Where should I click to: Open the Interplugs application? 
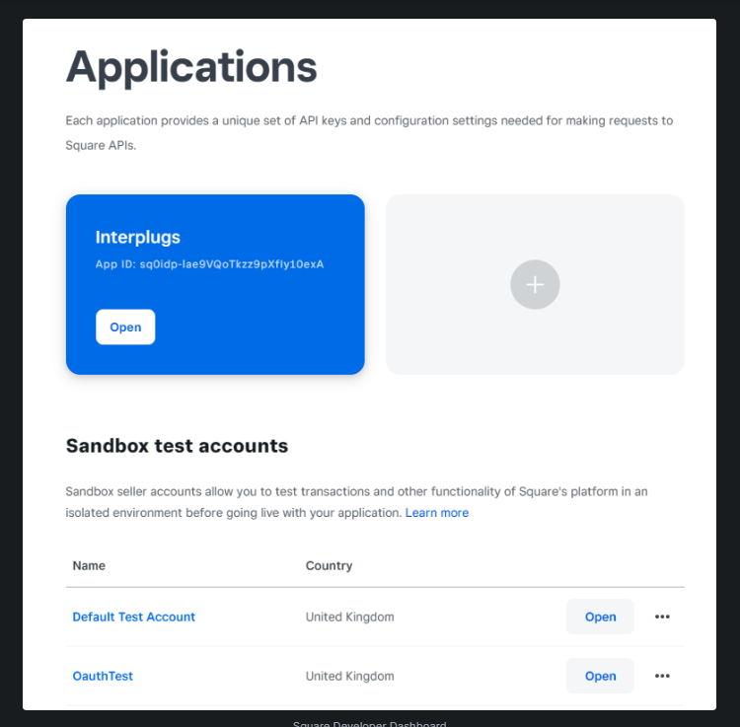(x=125, y=327)
